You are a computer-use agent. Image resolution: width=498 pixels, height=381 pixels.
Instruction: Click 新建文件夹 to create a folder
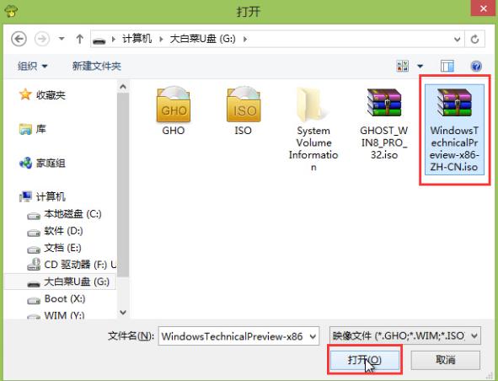pos(97,66)
